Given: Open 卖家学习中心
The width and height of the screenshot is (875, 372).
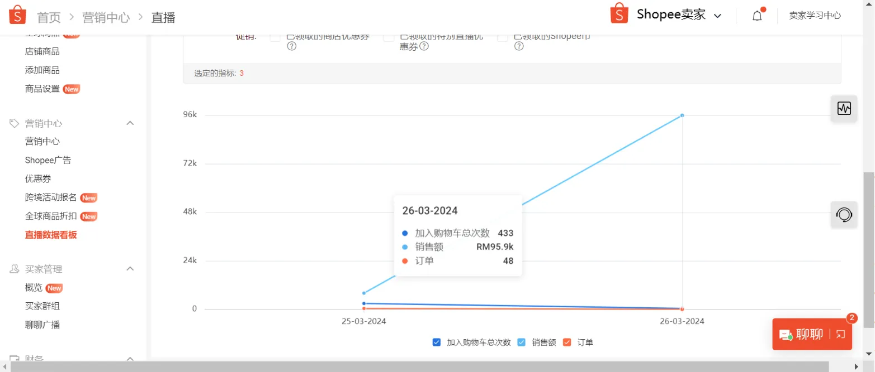Looking at the screenshot, I should click(x=814, y=16).
